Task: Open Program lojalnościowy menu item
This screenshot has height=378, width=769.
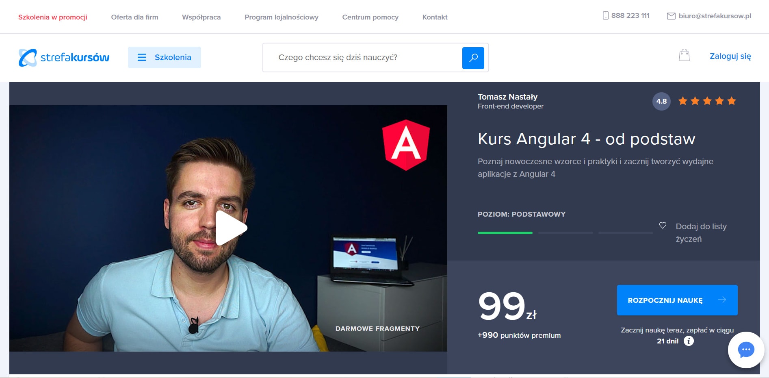Action: 282,17
